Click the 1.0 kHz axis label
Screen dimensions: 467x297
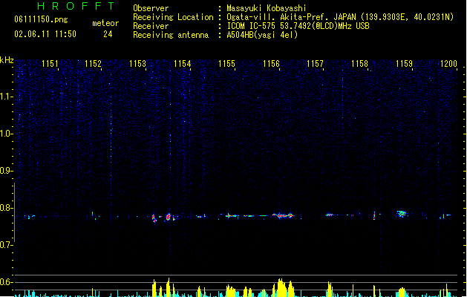6,134
